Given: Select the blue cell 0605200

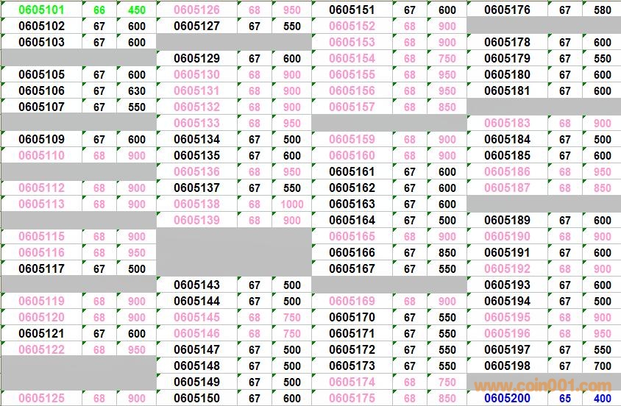Looking at the screenshot, I should click(x=507, y=398).
